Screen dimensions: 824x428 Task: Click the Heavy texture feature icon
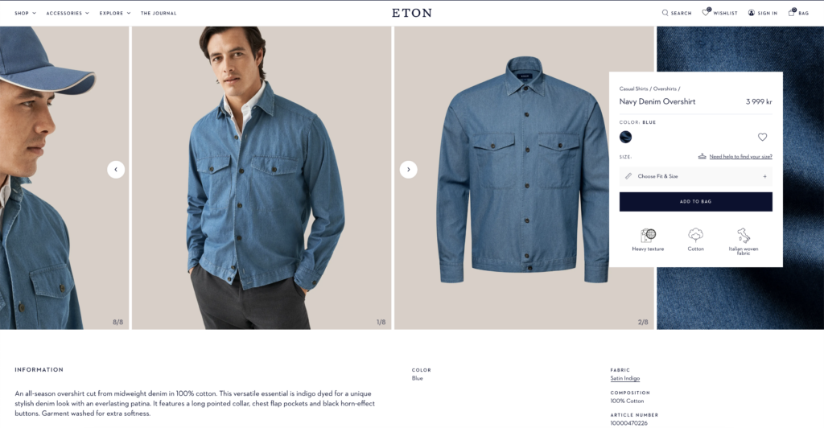click(x=648, y=235)
